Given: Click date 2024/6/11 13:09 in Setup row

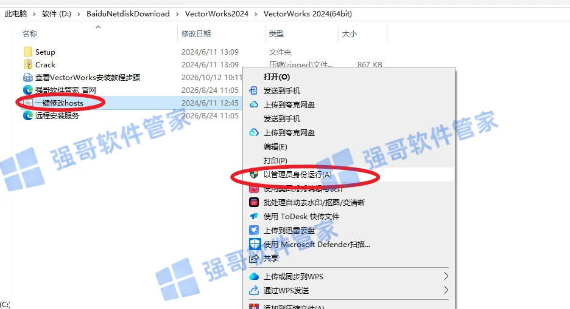Looking at the screenshot, I should pos(210,52).
